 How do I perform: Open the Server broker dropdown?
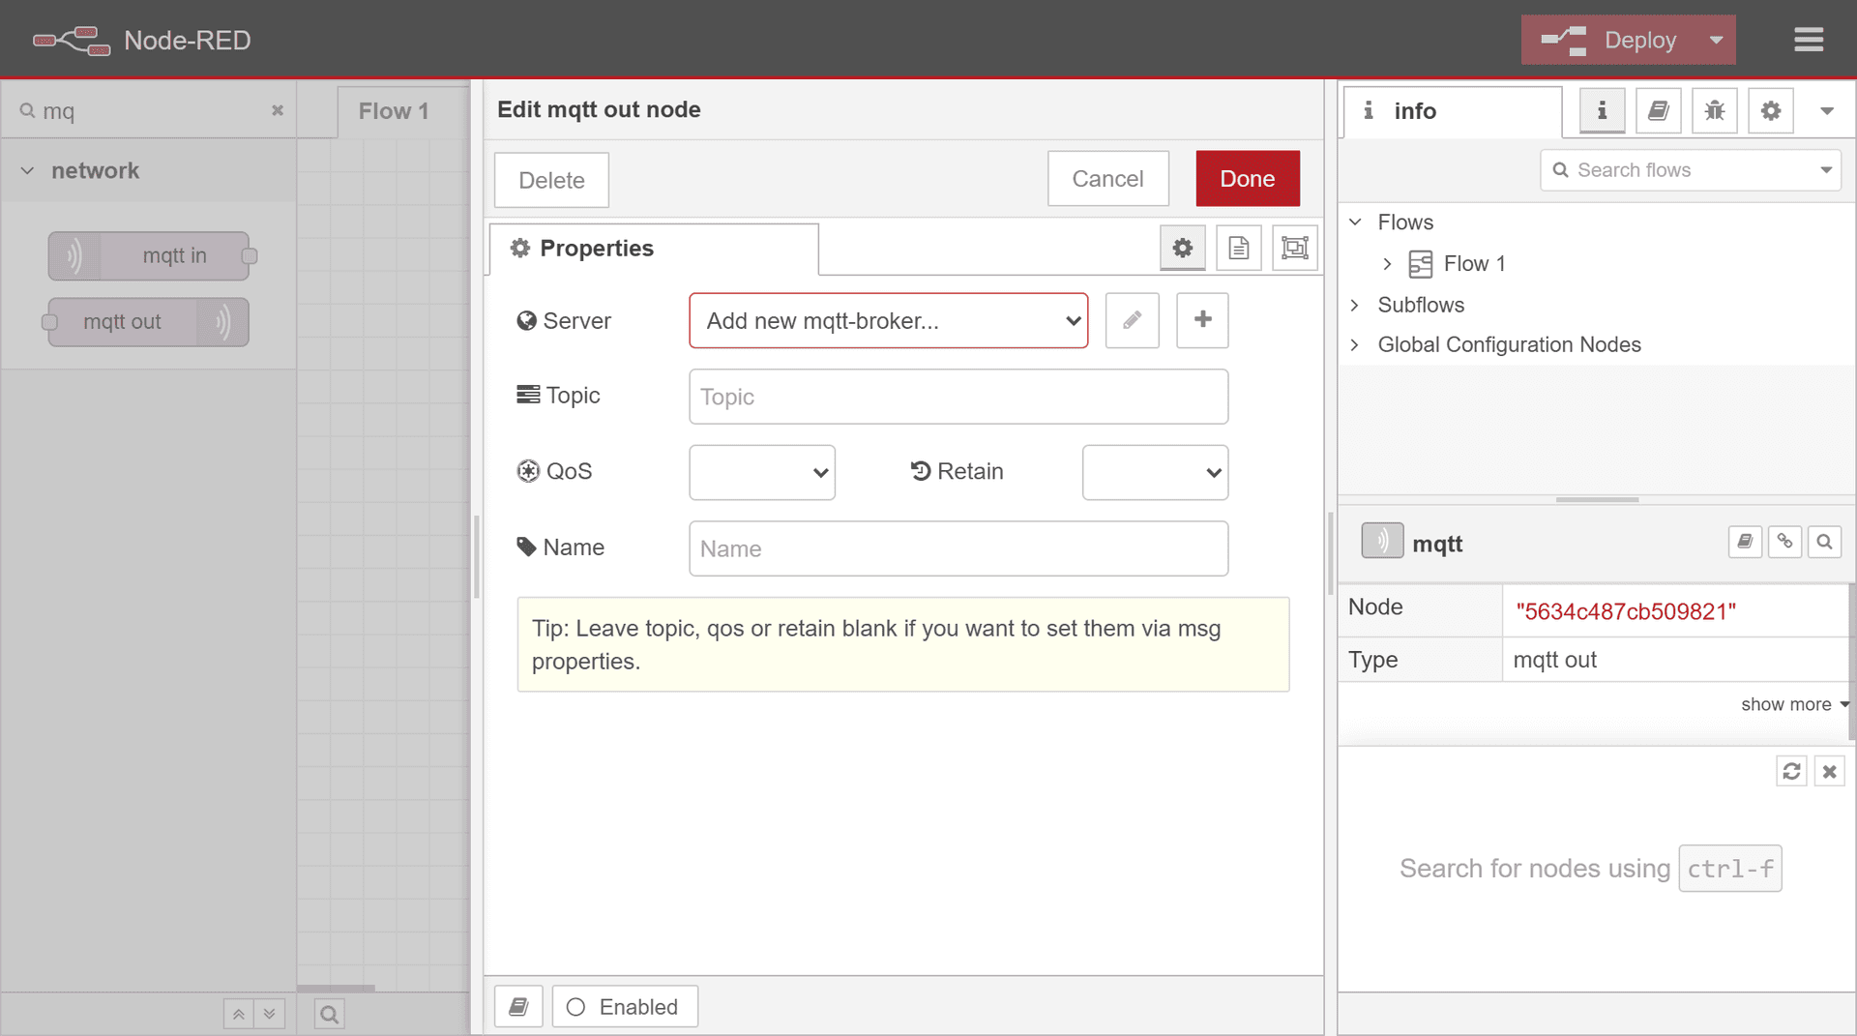888,320
